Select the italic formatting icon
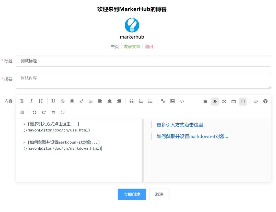This screenshot has height=212, width=276. [31, 101]
